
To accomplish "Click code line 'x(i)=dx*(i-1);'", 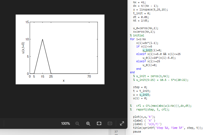I will pos(147,43).
